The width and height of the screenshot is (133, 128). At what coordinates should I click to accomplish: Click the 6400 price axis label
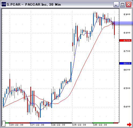point(127,107)
